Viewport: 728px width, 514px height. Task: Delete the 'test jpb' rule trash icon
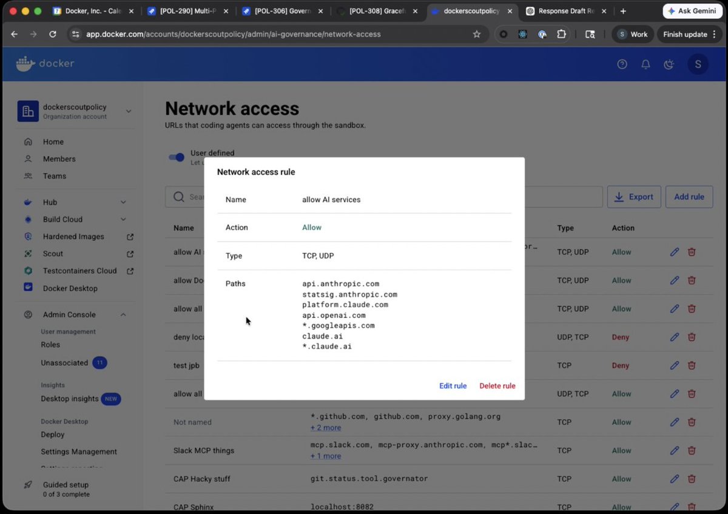tap(692, 365)
